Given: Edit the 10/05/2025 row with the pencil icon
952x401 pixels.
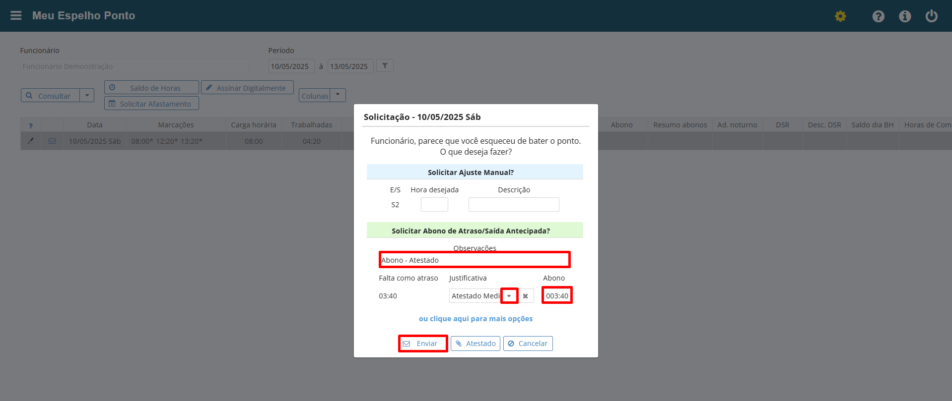Looking at the screenshot, I should pyautogui.click(x=31, y=141).
